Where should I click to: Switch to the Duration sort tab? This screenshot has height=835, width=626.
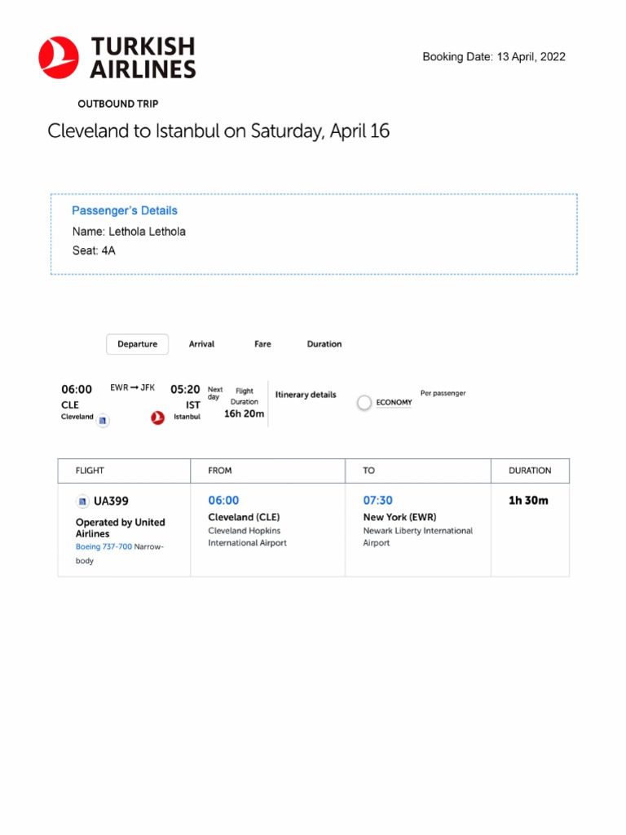tap(324, 344)
